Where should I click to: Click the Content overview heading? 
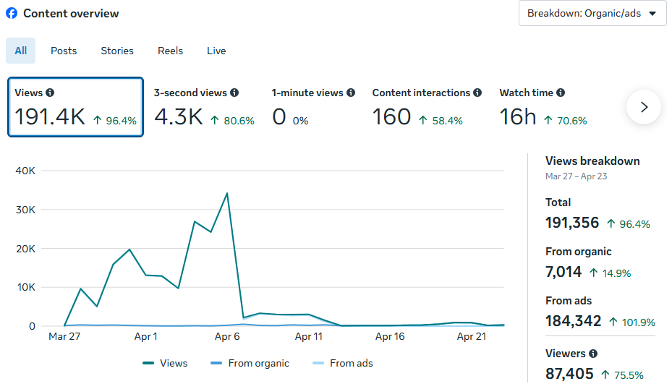coord(71,13)
